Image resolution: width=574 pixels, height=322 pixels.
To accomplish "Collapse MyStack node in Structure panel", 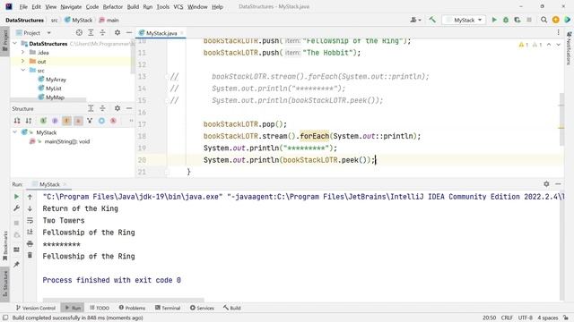I will (x=15, y=132).
